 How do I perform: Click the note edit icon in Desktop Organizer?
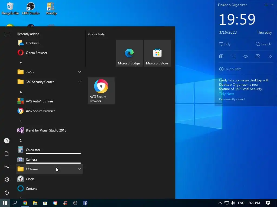point(258,56)
